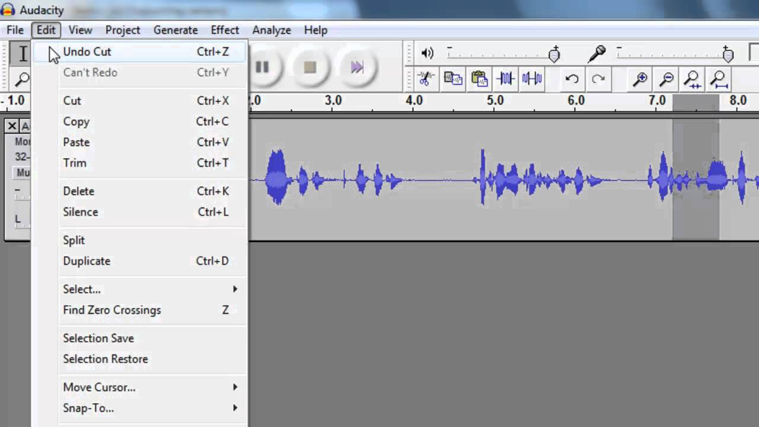The width and height of the screenshot is (759, 427).
Task: Open the Help menu
Action: (x=315, y=30)
